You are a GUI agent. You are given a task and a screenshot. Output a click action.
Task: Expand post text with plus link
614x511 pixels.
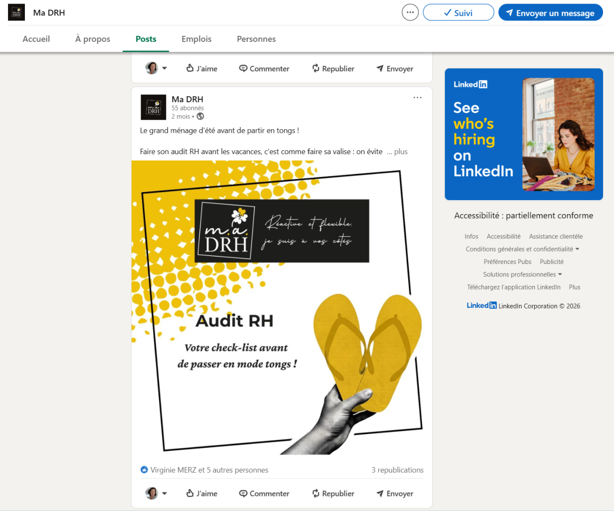397,152
